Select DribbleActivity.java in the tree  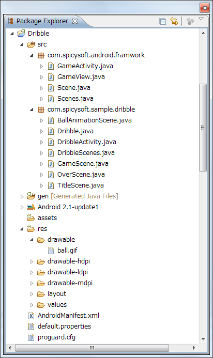pyautogui.click(x=87, y=142)
